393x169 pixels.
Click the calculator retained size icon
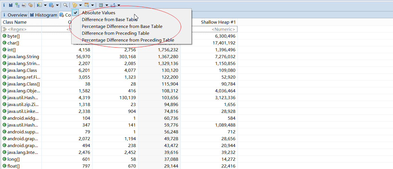coord(101,5)
